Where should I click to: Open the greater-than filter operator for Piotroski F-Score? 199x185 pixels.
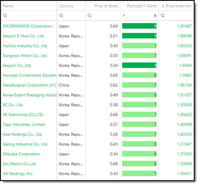pos(124,16)
